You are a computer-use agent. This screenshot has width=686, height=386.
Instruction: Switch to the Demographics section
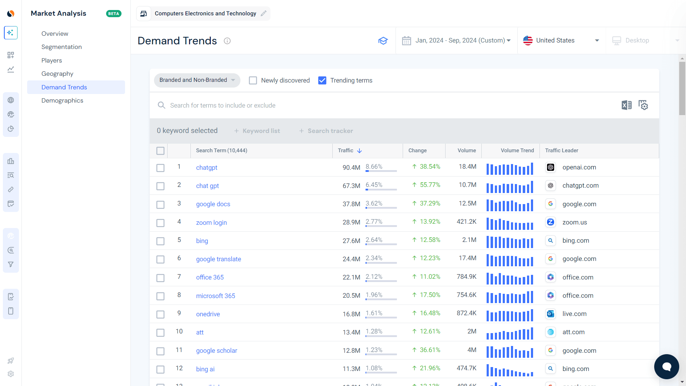(x=63, y=100)
